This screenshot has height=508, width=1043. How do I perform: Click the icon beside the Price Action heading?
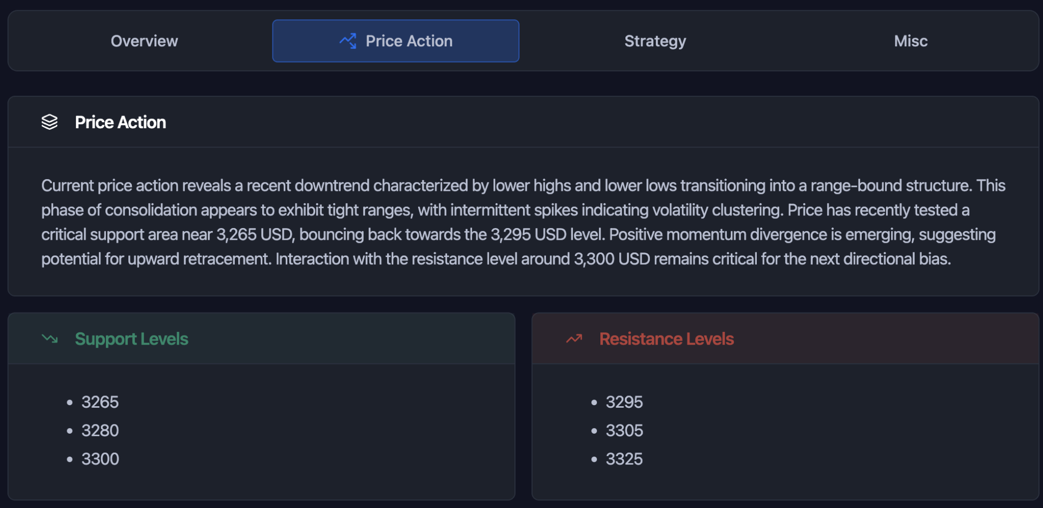tap(49, 122)
